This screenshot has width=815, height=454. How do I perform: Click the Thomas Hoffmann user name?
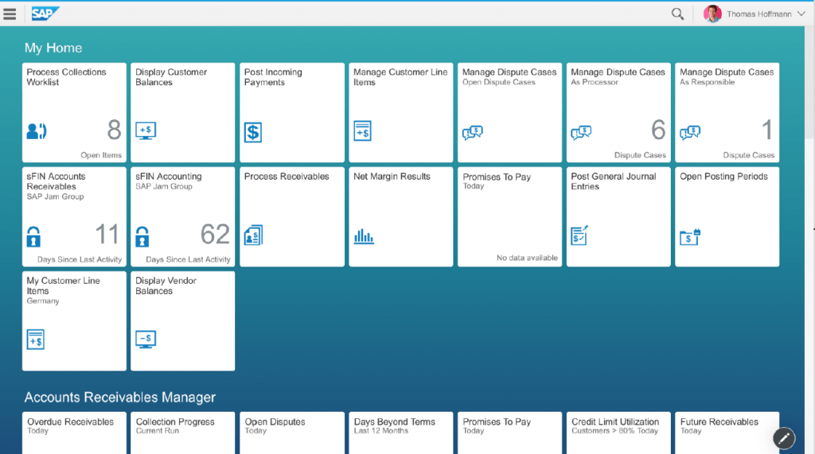pos(758,14)
